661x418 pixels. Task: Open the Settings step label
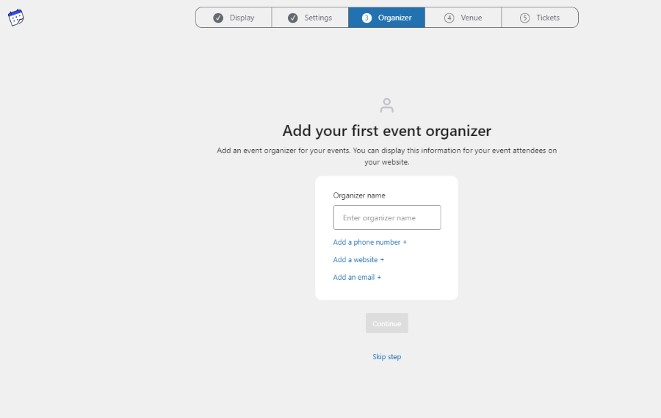(x=318, y=18)
